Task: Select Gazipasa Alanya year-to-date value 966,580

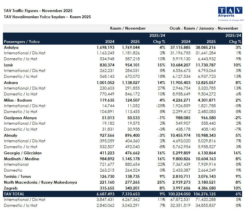Action: pos(208,118)
